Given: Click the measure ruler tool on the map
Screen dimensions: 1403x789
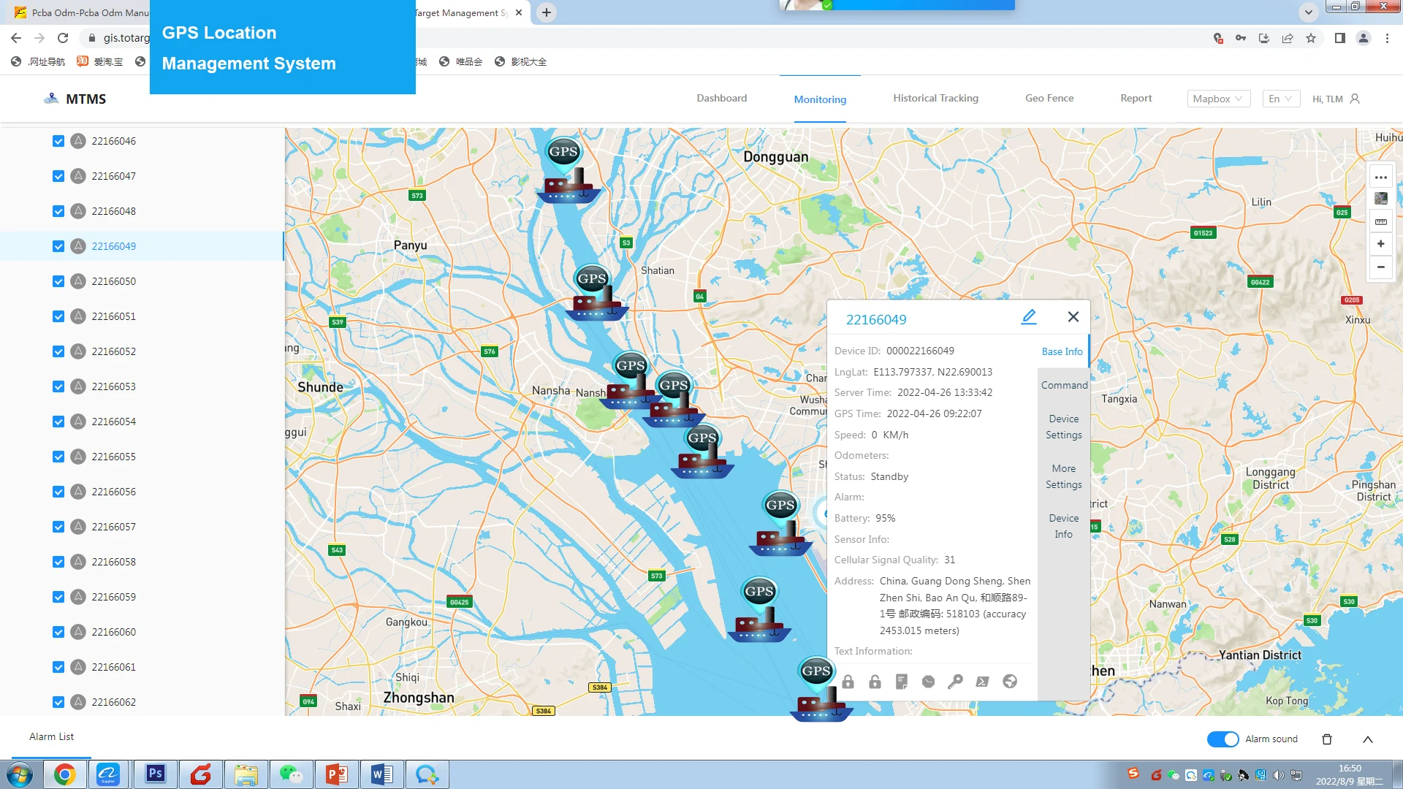Looking at the screenshot, I should 1381,222.
